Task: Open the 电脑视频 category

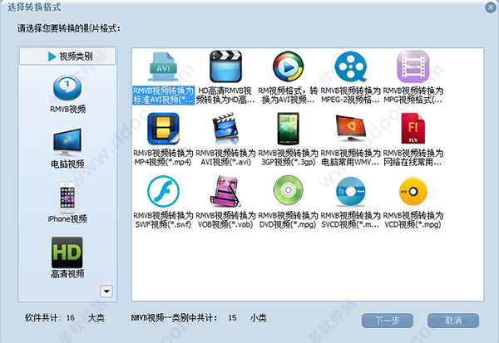Action: point(67,149)
